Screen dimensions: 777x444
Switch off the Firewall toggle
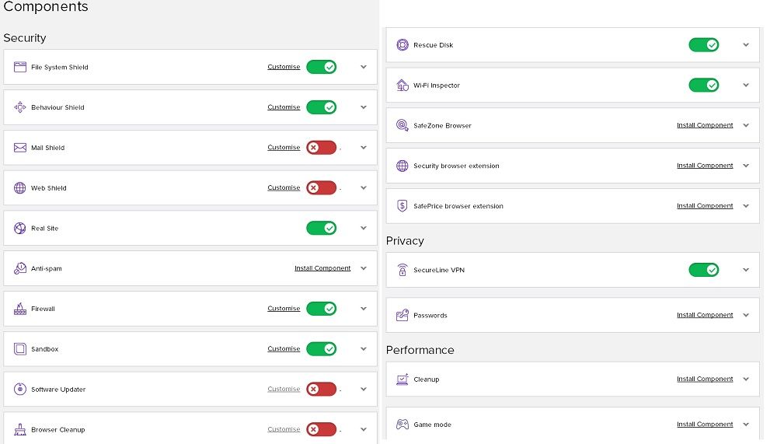(x=322, y=309)
